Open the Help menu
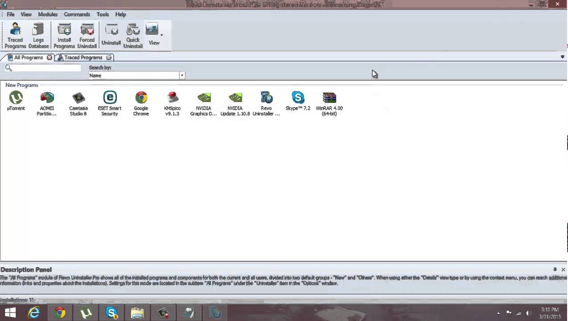This screenshot has height=321, width=568. coord(120,14)
